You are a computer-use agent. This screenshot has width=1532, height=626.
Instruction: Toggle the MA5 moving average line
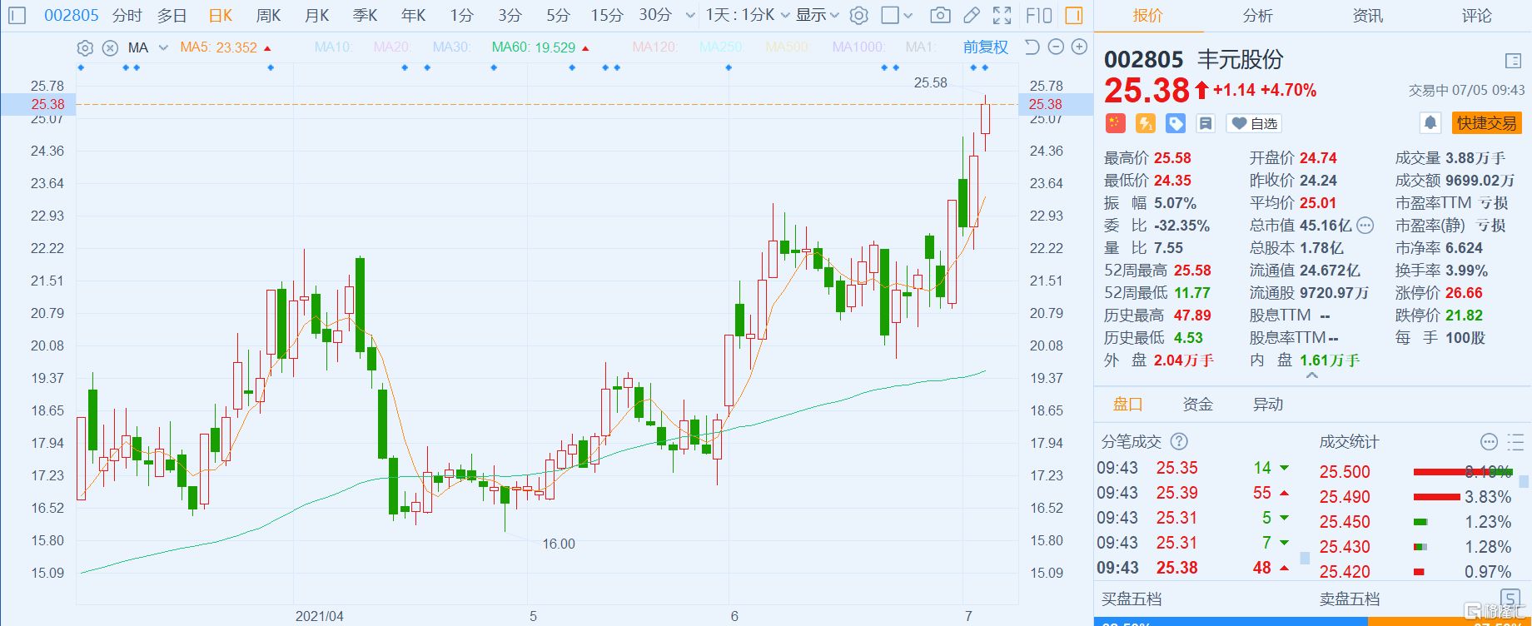click(225, 47)
